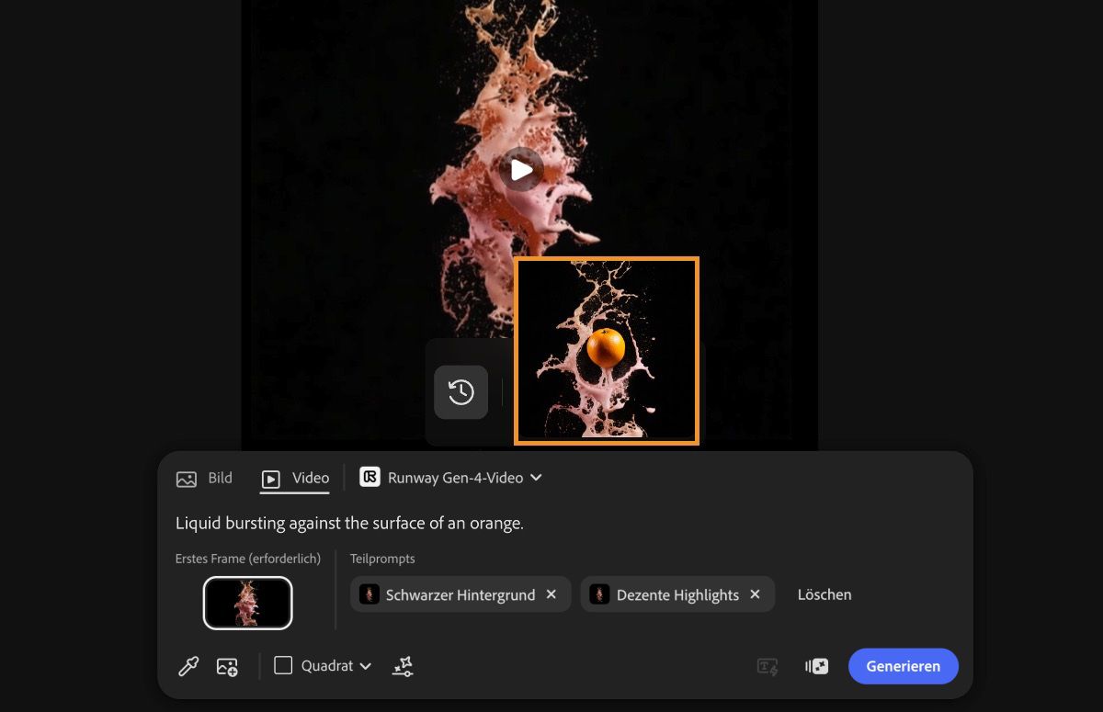Remove the Schwarzer Hintergrund sub-prompt
Viewport: 1103px width, 712px height.
click(x=551, y=594)
